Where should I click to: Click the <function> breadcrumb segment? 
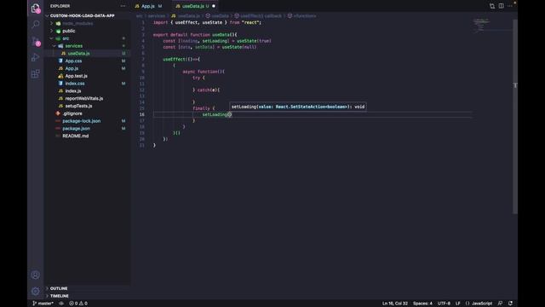(x=301, y=16)
